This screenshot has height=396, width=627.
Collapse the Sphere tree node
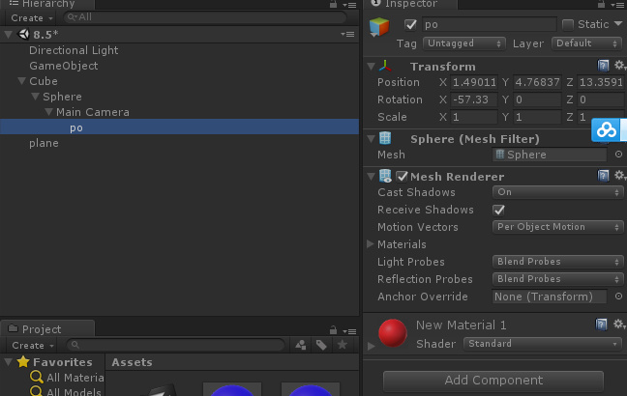click(x=35, y=97)
